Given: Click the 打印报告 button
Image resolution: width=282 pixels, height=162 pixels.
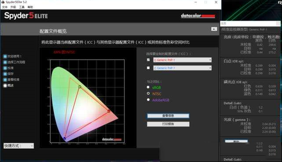Looking at the screenshot, I should point(168,124).
